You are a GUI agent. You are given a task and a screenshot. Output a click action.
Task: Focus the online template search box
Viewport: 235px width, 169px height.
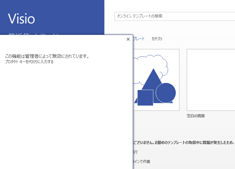tap(175, 16)
